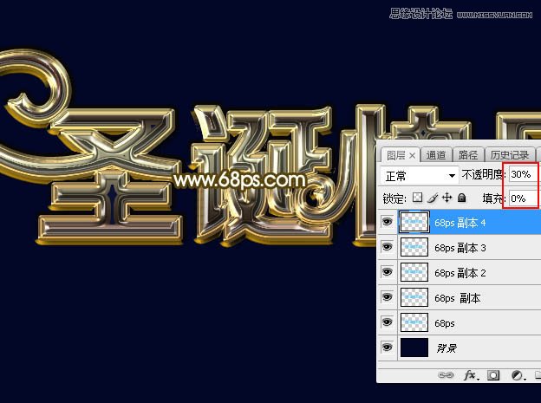Click the 不透明度 label
This screenshot has height=403, width=541.
tap(482, 174)
